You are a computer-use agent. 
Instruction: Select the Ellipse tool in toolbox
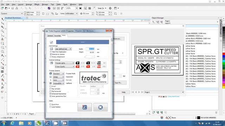2,47
